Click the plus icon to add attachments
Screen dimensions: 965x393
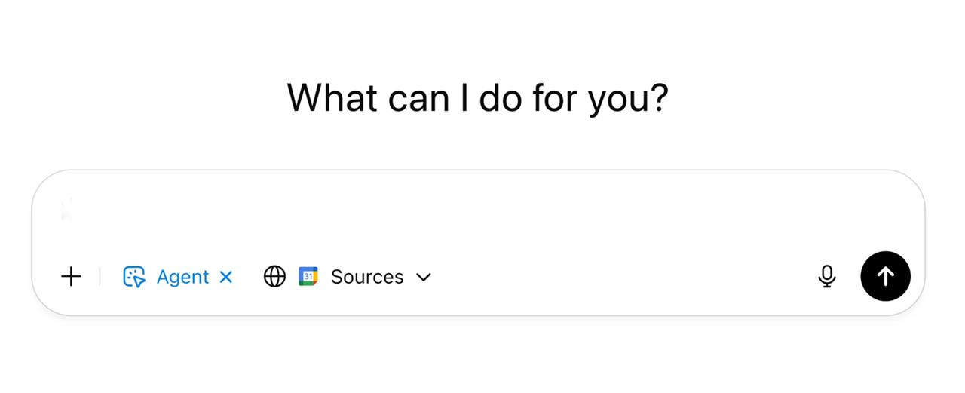(x=71, y=277)
